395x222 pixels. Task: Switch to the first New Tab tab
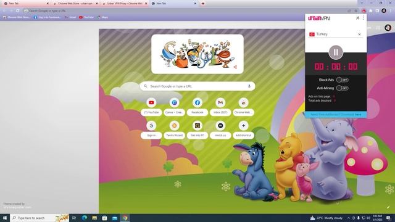(25, 4)
